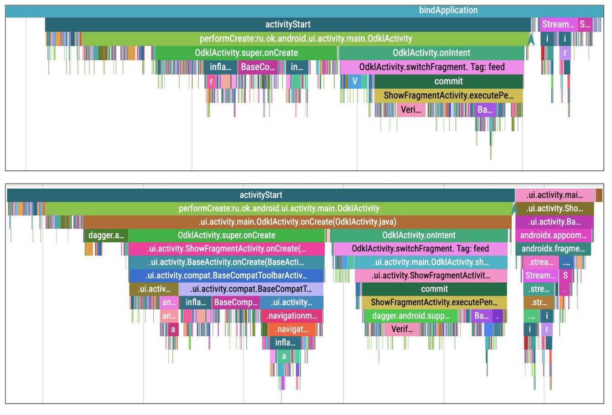
Task: Select .ui.activity.BaseActivity.onCreate(BaseActi... slice
Action: (226, 262)
